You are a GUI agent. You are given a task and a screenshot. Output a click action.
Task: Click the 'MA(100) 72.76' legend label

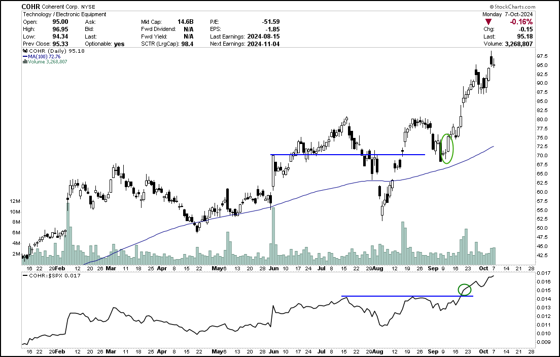(x=44, y=56)
